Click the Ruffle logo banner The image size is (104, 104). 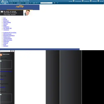20,7
